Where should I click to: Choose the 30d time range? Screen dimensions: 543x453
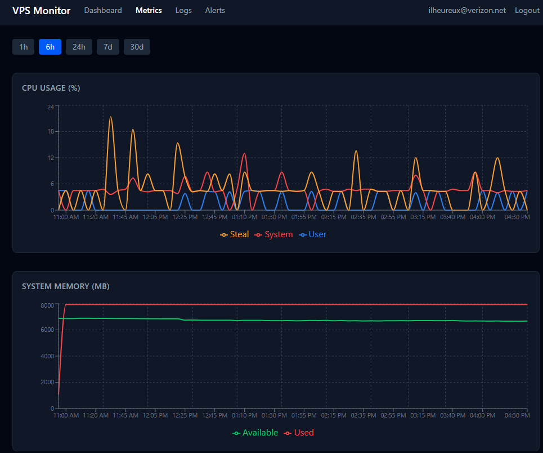point(136,47)
